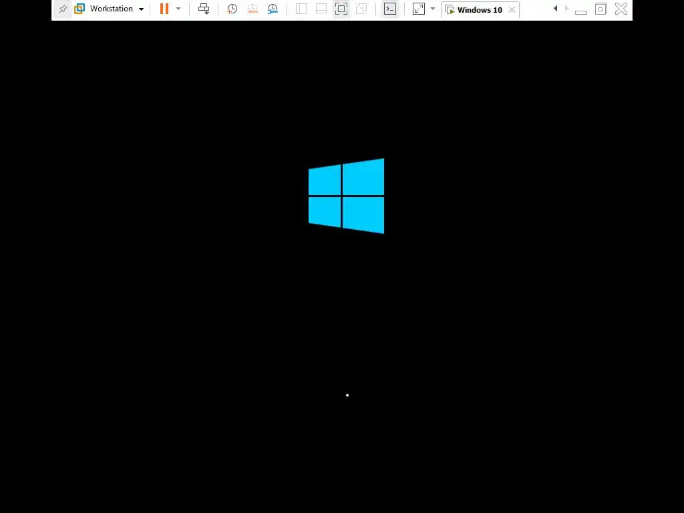Close the Windows 10 tab

(x=512, y=9)
